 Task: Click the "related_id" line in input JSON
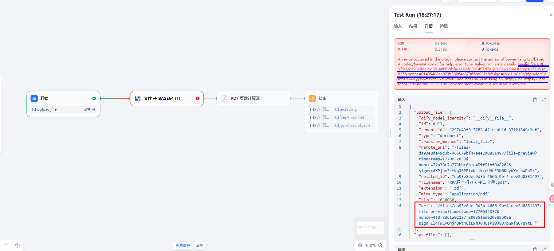(481, 177)
